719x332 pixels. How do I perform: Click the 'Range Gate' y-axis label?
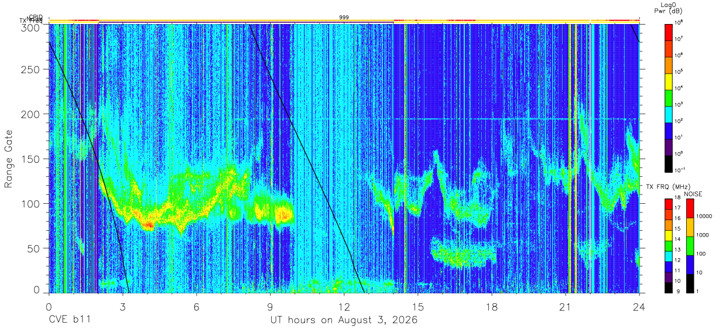point(9,159)
